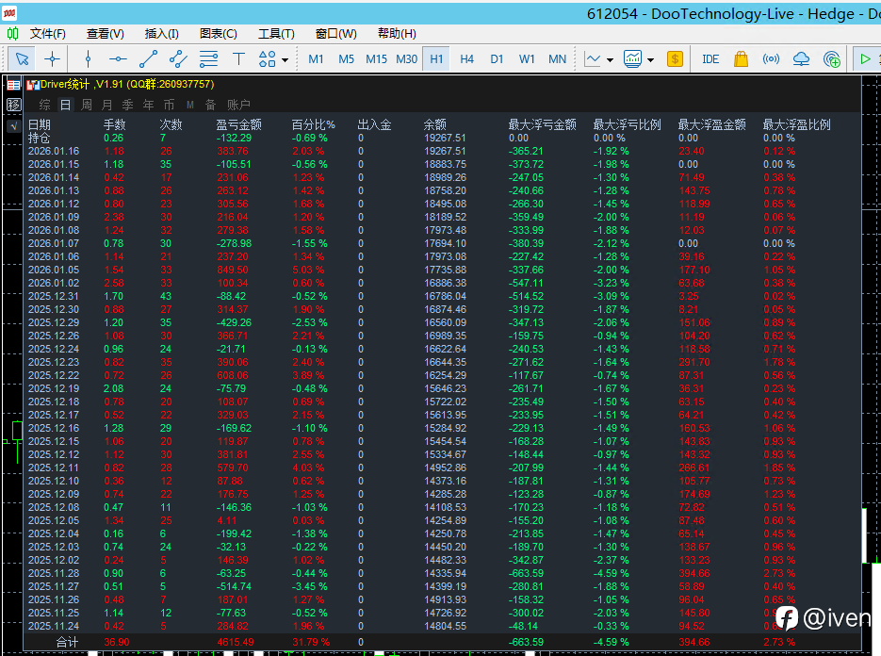This screenshot has width=881, height=656.
Task: Click the 盈亏金额 column header
Action: 238,124
